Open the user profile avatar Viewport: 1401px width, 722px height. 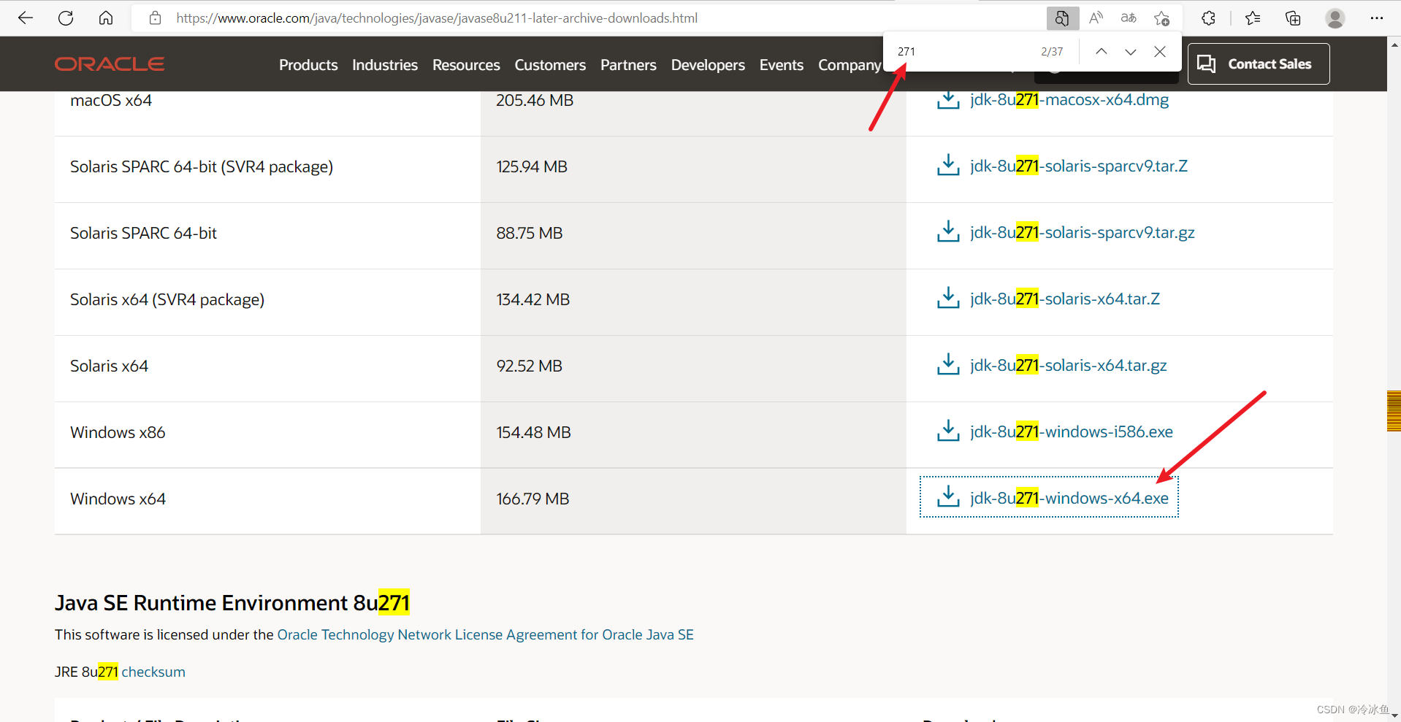click(x=1335, y=18)
